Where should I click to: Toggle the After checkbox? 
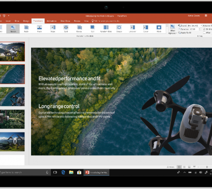(204, 33)
